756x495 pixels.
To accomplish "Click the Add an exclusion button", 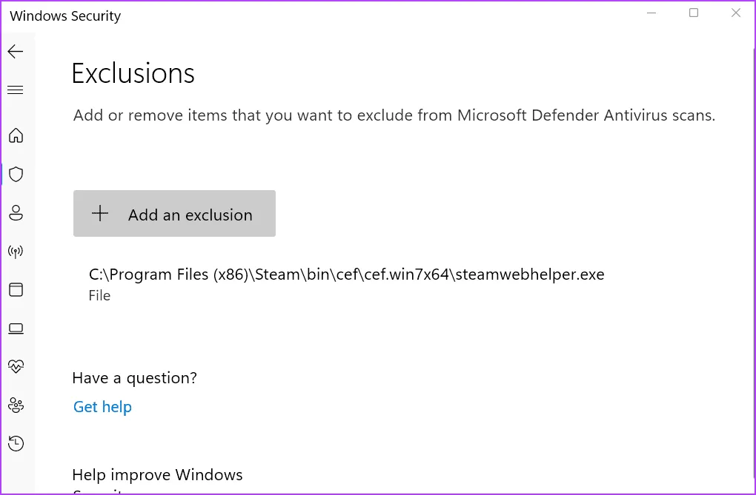I will pyautogui.click(x=174, y=214).
